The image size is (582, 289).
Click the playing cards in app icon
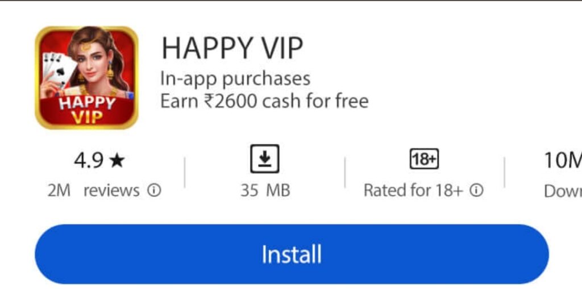pos(59,70)
